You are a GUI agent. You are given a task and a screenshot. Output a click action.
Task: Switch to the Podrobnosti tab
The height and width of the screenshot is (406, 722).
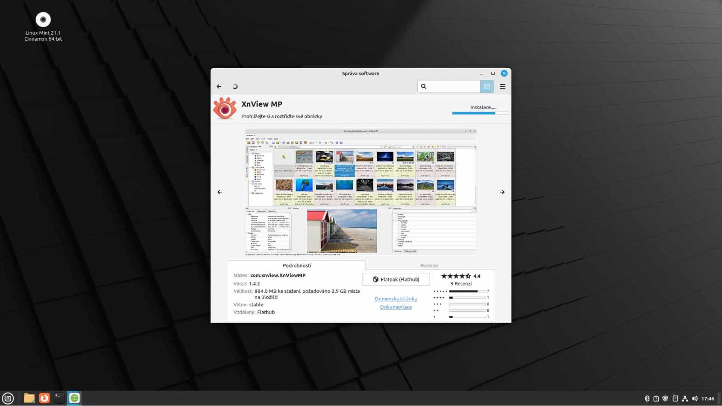[297, 266]
